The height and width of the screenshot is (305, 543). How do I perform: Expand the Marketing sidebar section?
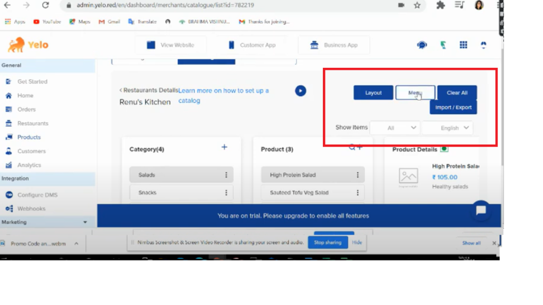point(85,222)
